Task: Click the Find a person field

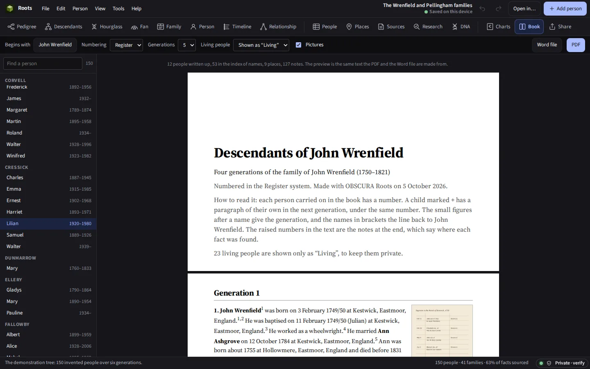Action: click(43, 64)
